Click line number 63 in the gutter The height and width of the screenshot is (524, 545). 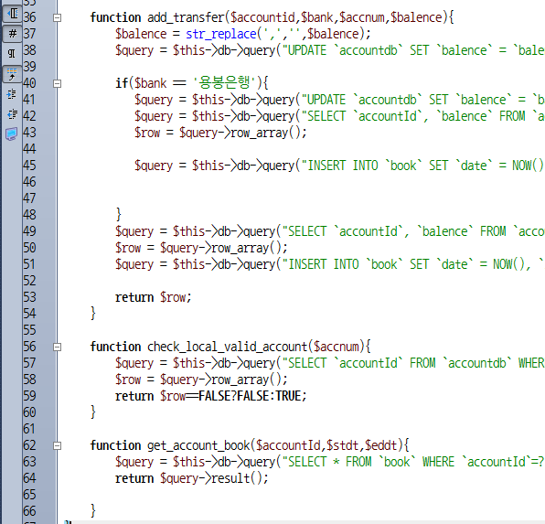pyautogui.click(x=29, y=462)
